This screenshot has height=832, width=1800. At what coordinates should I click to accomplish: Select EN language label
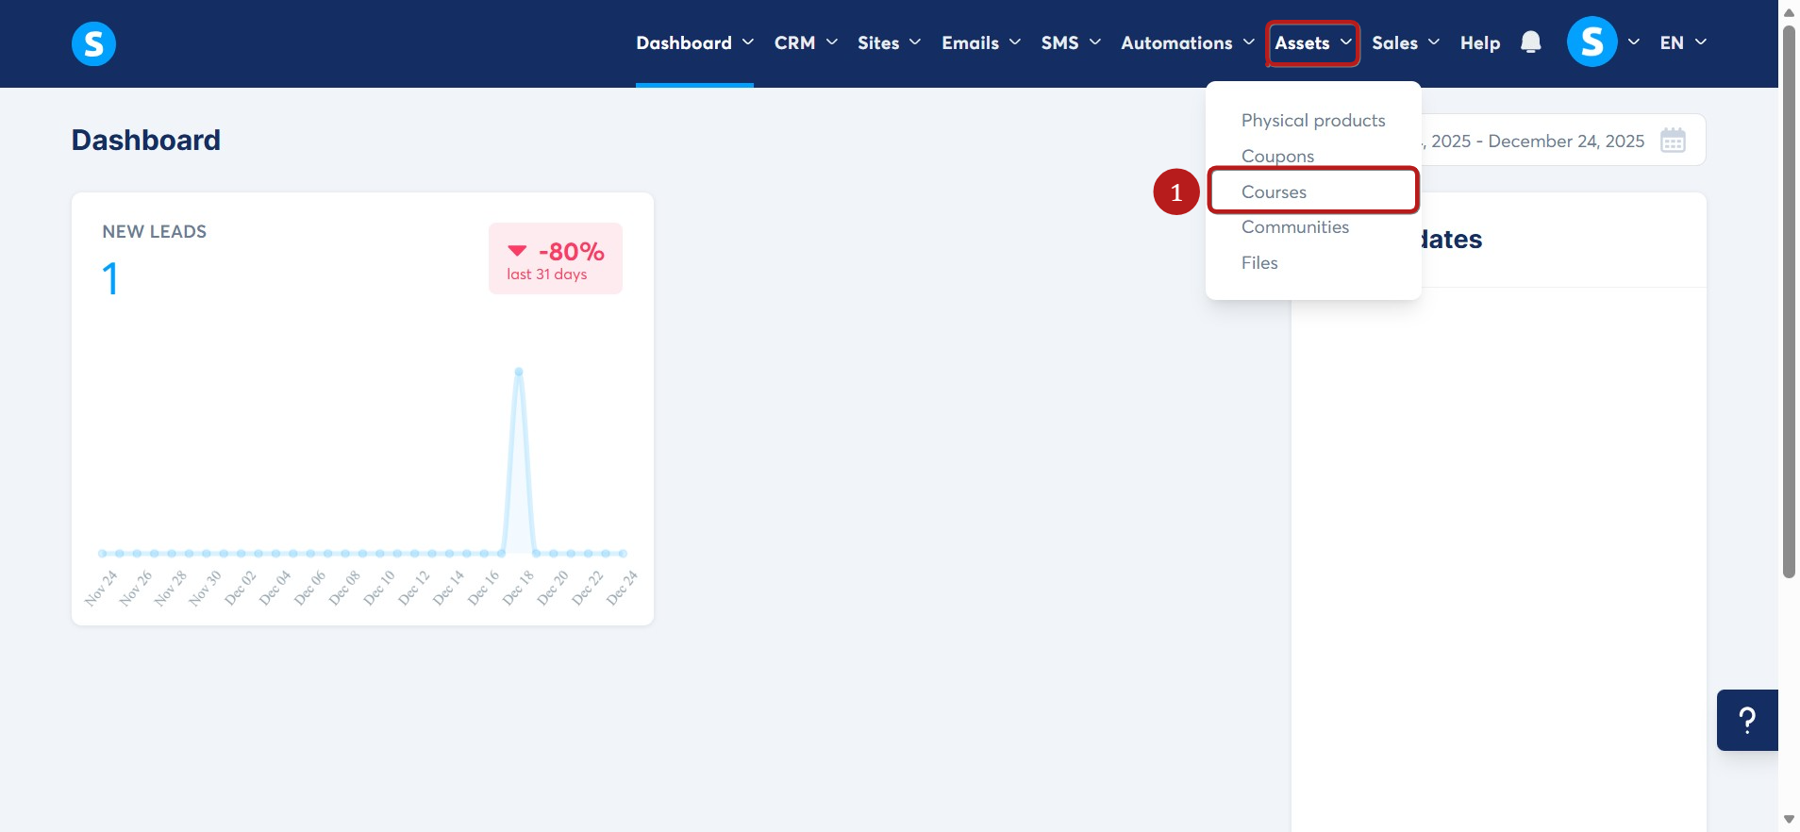(x=1672, y=43)
